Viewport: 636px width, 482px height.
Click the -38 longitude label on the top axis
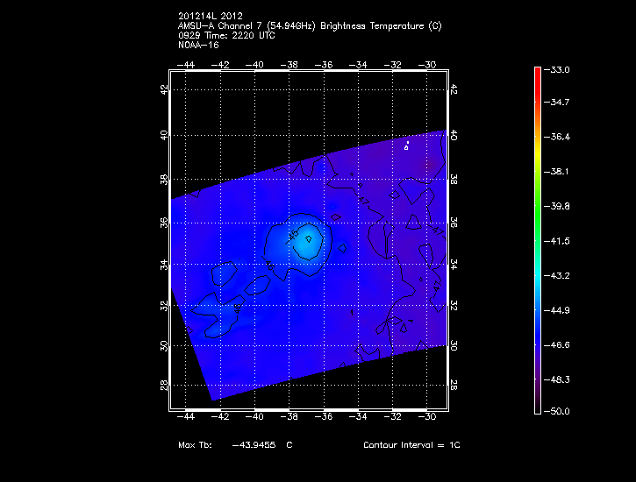point(290,64)
